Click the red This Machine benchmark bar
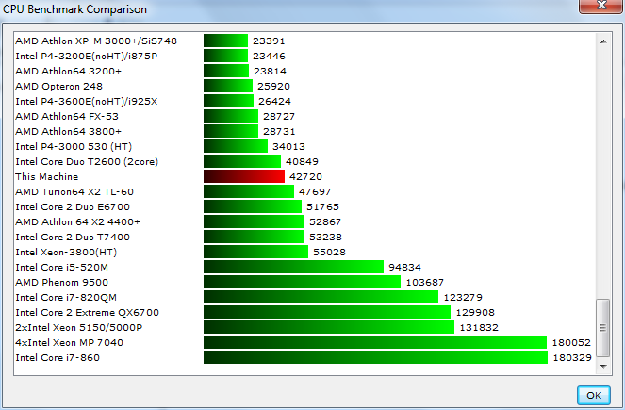625x410 pixels. click(244, 176)
